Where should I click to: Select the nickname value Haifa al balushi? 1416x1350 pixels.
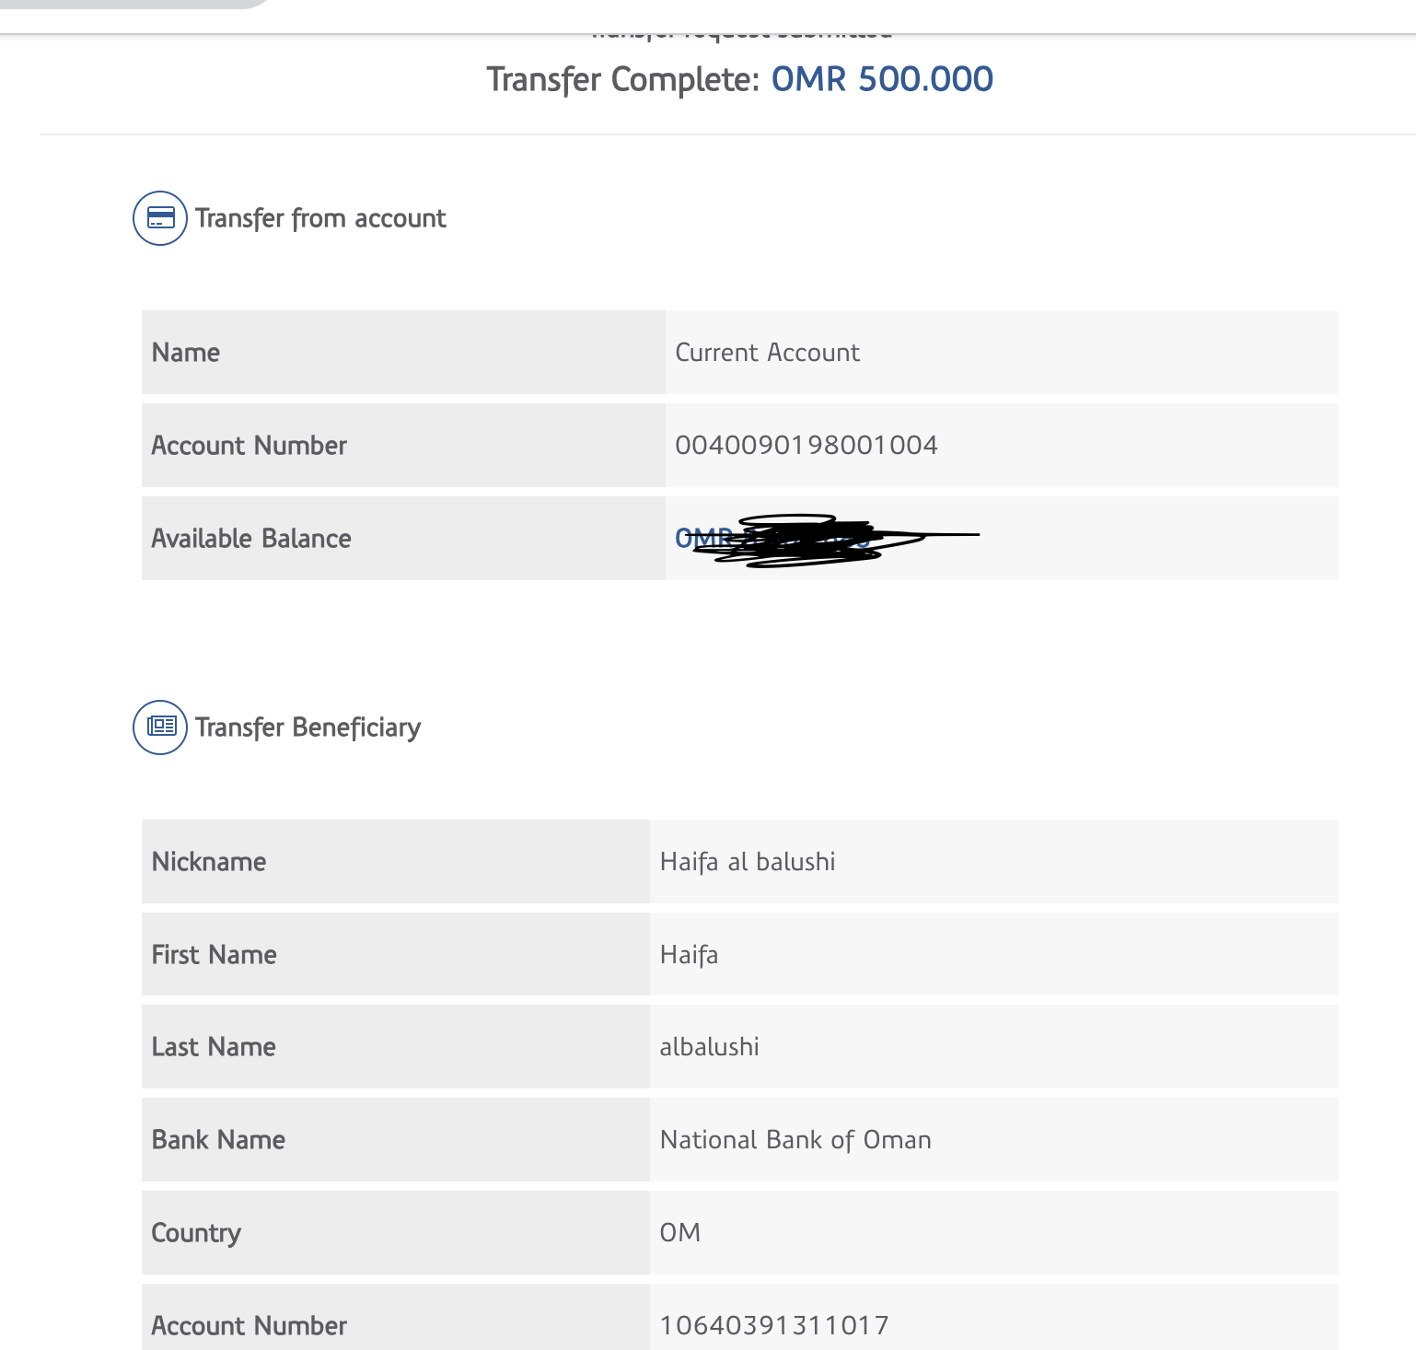point(748,862)
